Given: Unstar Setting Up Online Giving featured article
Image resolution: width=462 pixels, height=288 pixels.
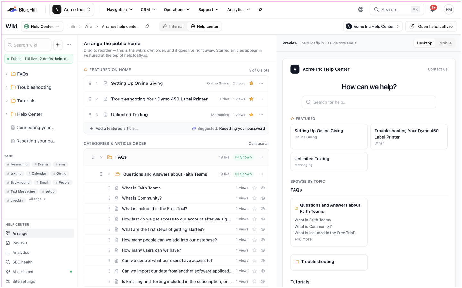Looking at the screenshot, I should coord(252,84).
